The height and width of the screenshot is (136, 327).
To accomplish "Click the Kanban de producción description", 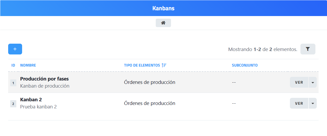I will pos(45,86).
